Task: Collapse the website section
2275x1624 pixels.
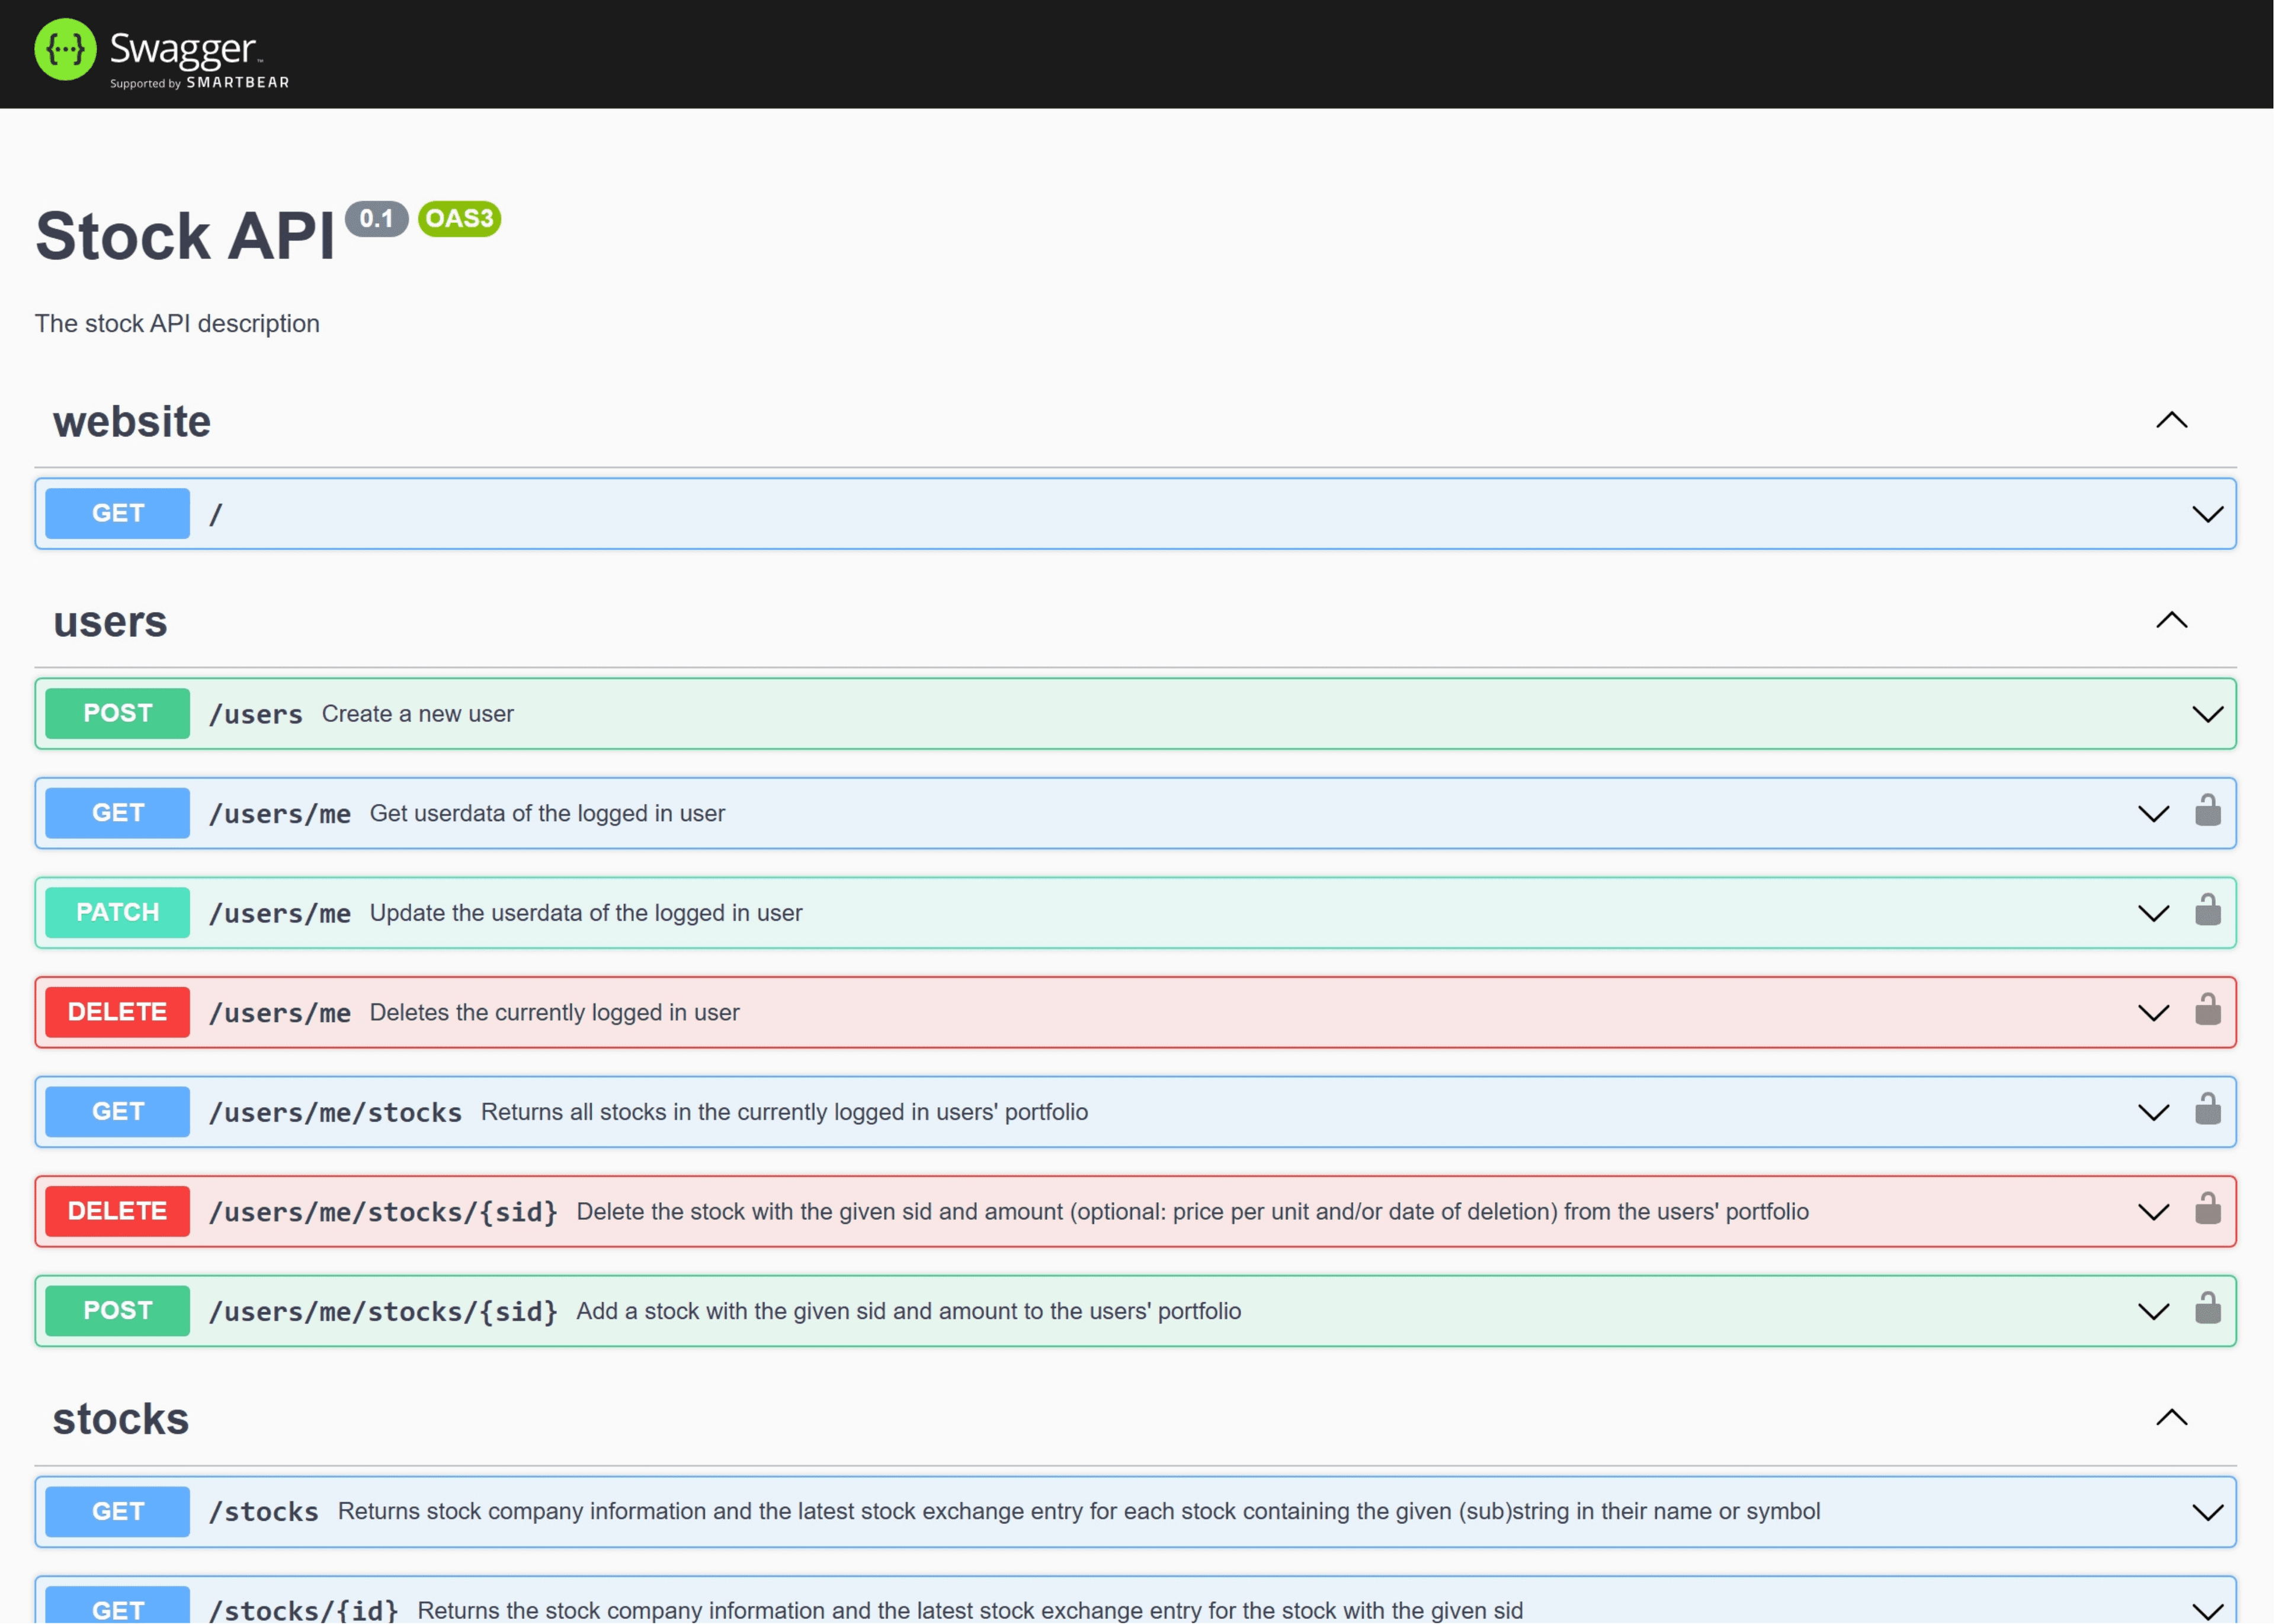Action: pos(2171,421)
